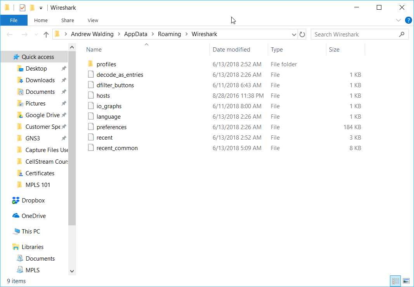Open Dropbox in navigation pane
Image resolution: width=414 pixels, height=287 pixels.
coord(33,201)
